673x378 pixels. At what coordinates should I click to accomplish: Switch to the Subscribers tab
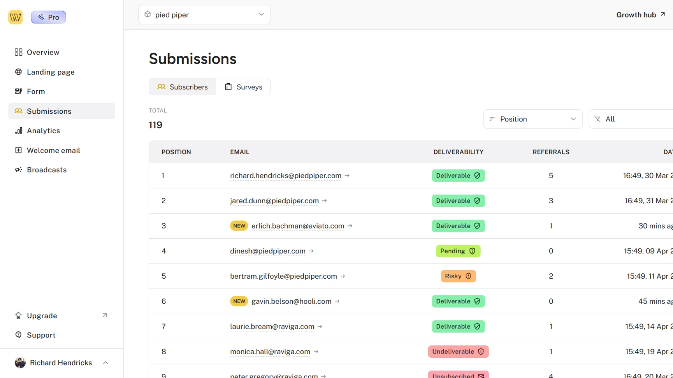click(183, 87)
